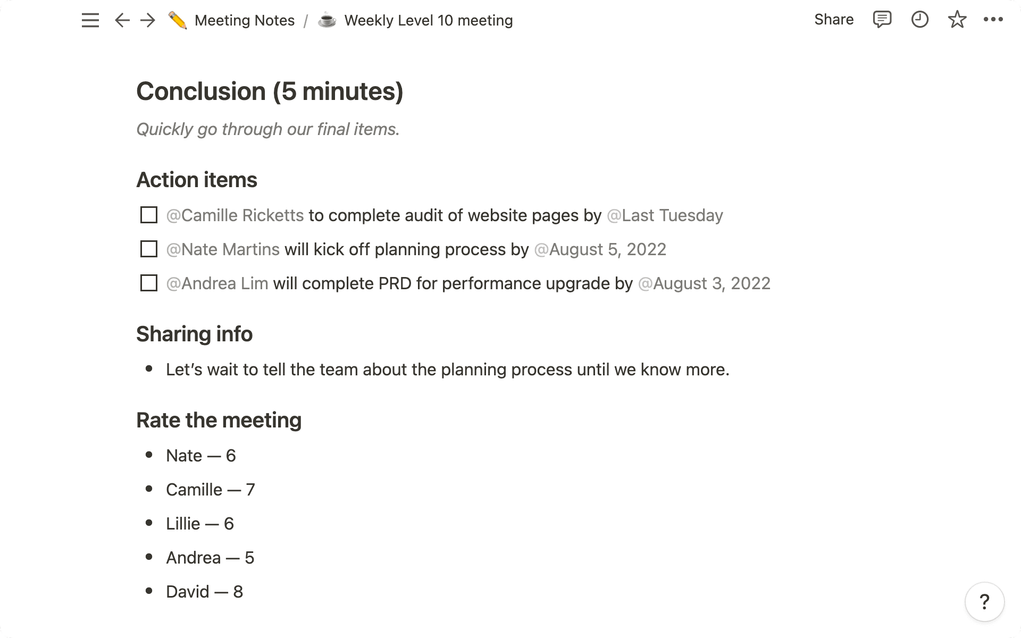Screen dimensions: 1021x638
Task: Open the @Camille Ricketts mention
Action: point(236,215)
